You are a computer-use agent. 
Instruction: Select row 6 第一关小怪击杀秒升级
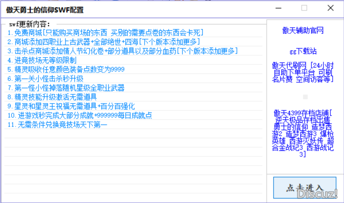pyautogui.click(x=133, y=79)
